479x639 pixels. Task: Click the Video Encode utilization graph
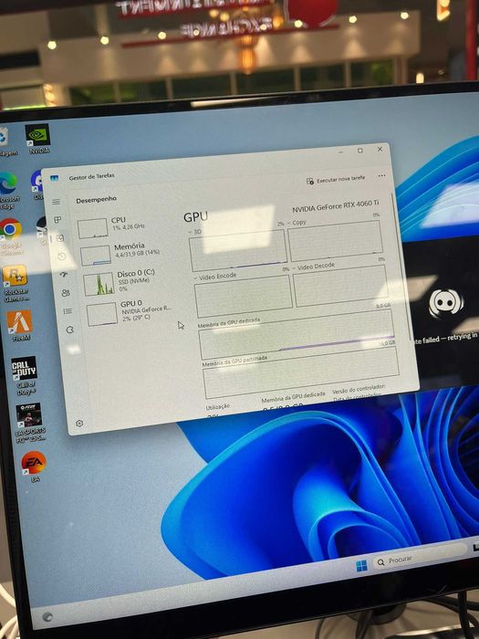tap(244, 296)
